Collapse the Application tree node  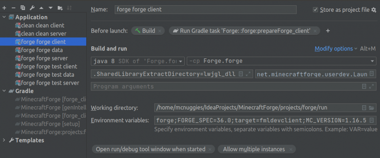pos(4,17)
